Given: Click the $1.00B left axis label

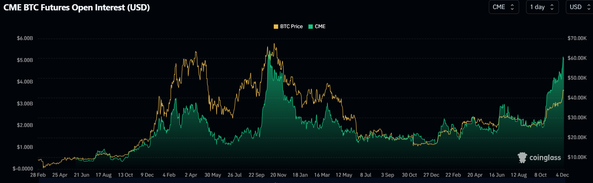Looking at the screenshot, I should 25,147.
